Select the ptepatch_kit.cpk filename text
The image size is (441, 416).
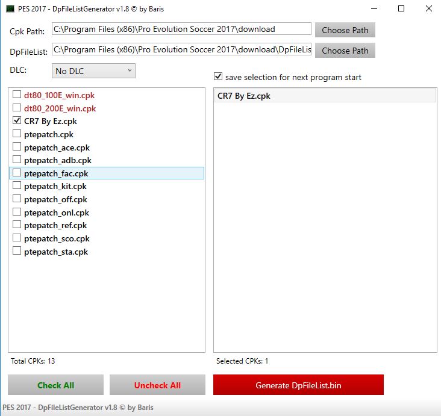coord(55,187)
